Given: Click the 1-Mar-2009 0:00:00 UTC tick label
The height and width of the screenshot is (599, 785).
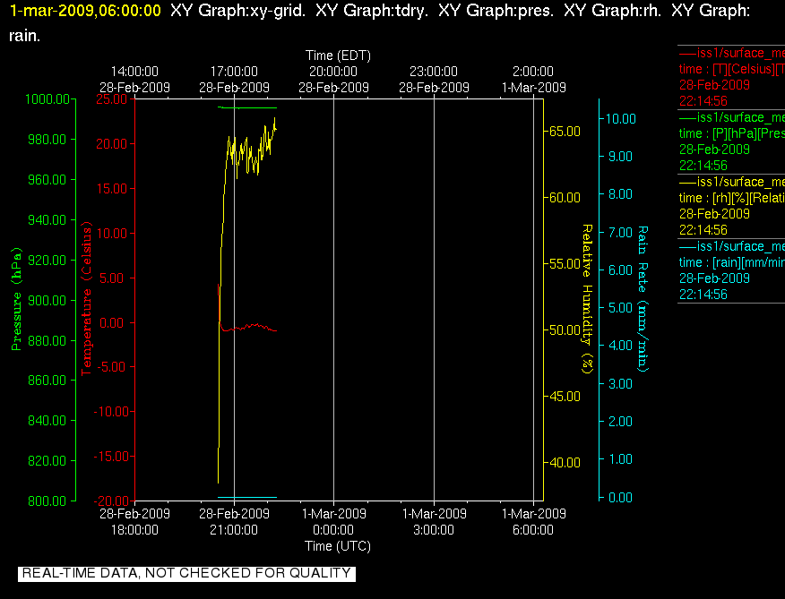Looking at the screenshot, I should tap(334, 521).
